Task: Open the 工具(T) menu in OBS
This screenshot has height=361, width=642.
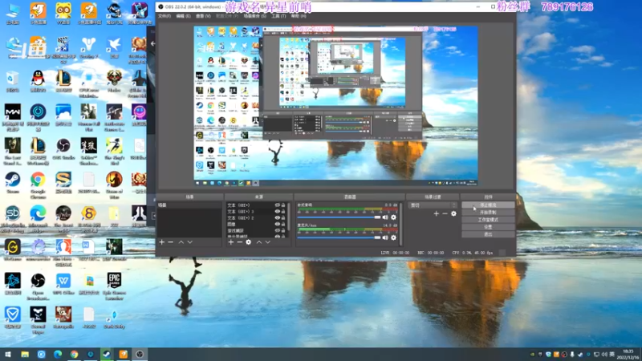Action: pos(278,16)
